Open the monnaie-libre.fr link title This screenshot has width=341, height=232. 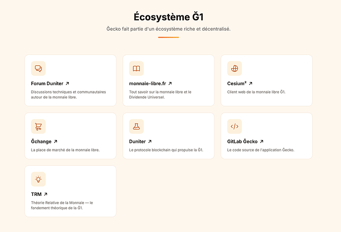click(147, 84)
